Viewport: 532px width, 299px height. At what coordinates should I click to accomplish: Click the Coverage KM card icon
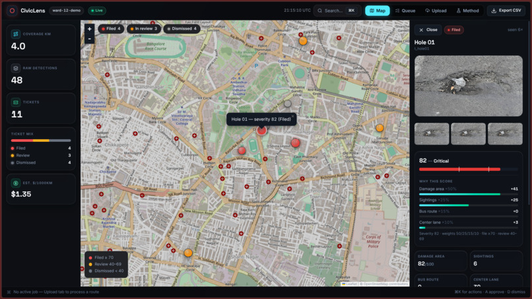(16, 34)
